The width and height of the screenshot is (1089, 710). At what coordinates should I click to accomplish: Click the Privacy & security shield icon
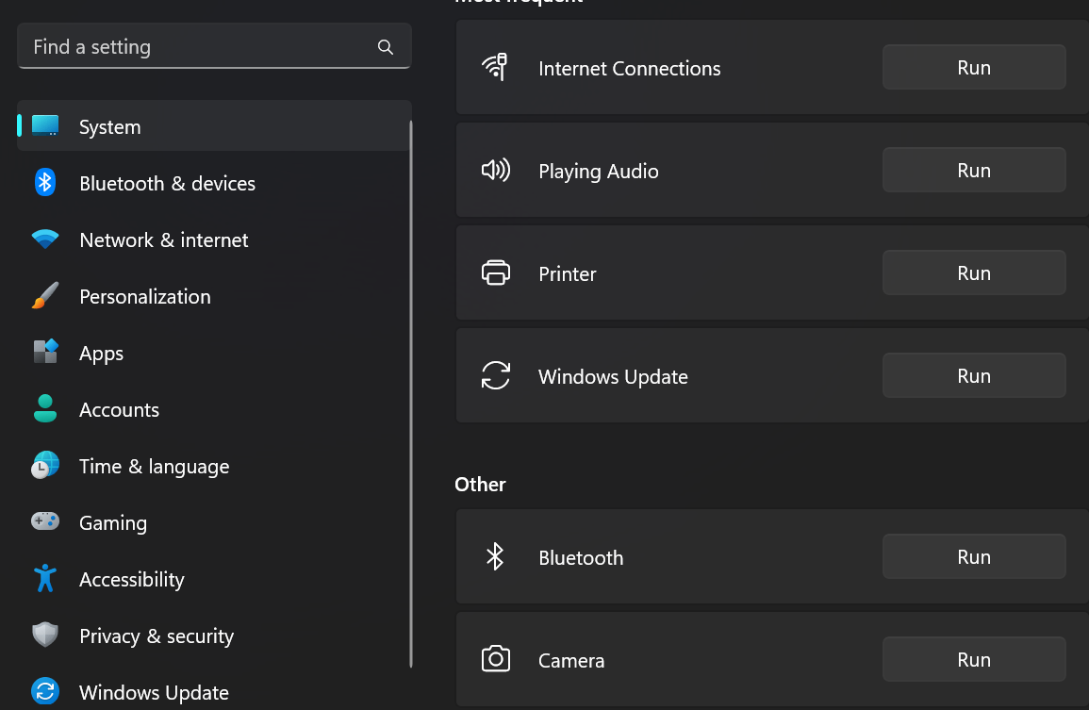[45, 636]
